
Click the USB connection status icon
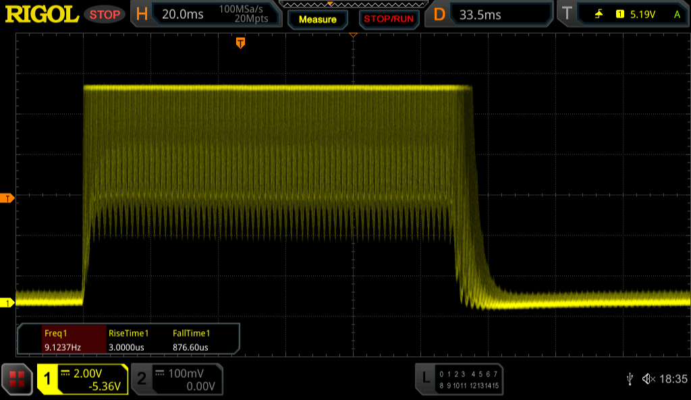629,379
